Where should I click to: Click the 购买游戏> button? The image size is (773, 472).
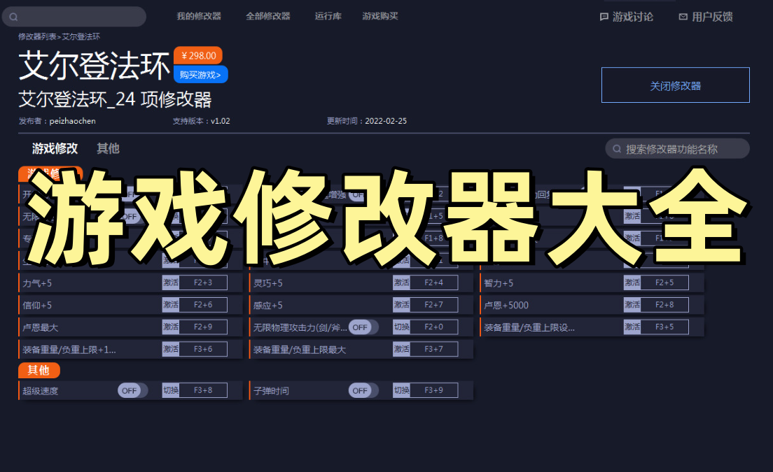(x=200, y=75)
